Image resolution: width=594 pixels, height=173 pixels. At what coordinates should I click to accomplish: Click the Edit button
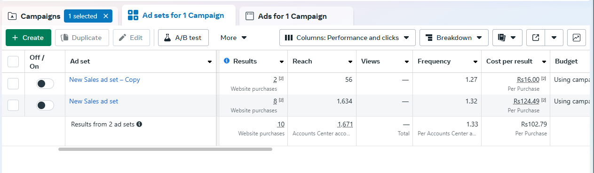coord(131,38)
